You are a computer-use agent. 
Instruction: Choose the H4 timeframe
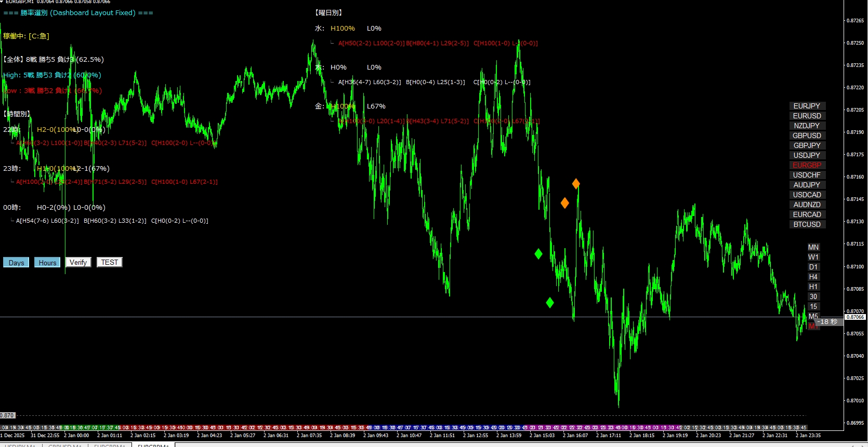point(813,277)
